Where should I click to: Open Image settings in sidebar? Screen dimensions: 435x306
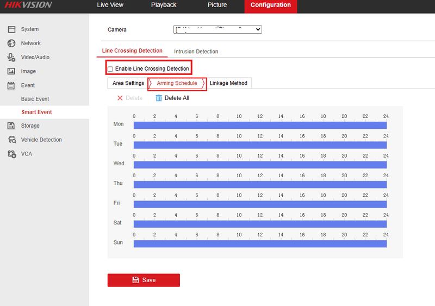point(28,71)
